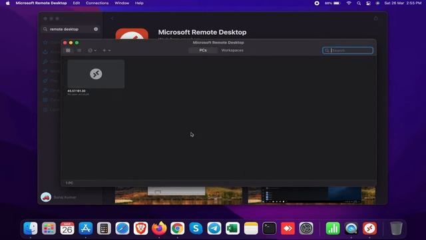Open Brave browser from the Dock
Image resolution: width=426 pixels, height=240 pixels.
tap(140, 228)
